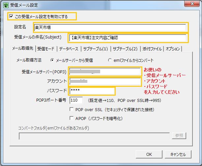Screen dimensions: 202x166
Task: Click the (既定値→110、POP over SSL時→995) hint text
Action: tap(125, 100)
